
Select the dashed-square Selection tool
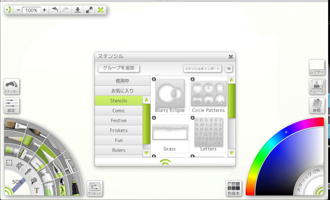click(9, 163)
